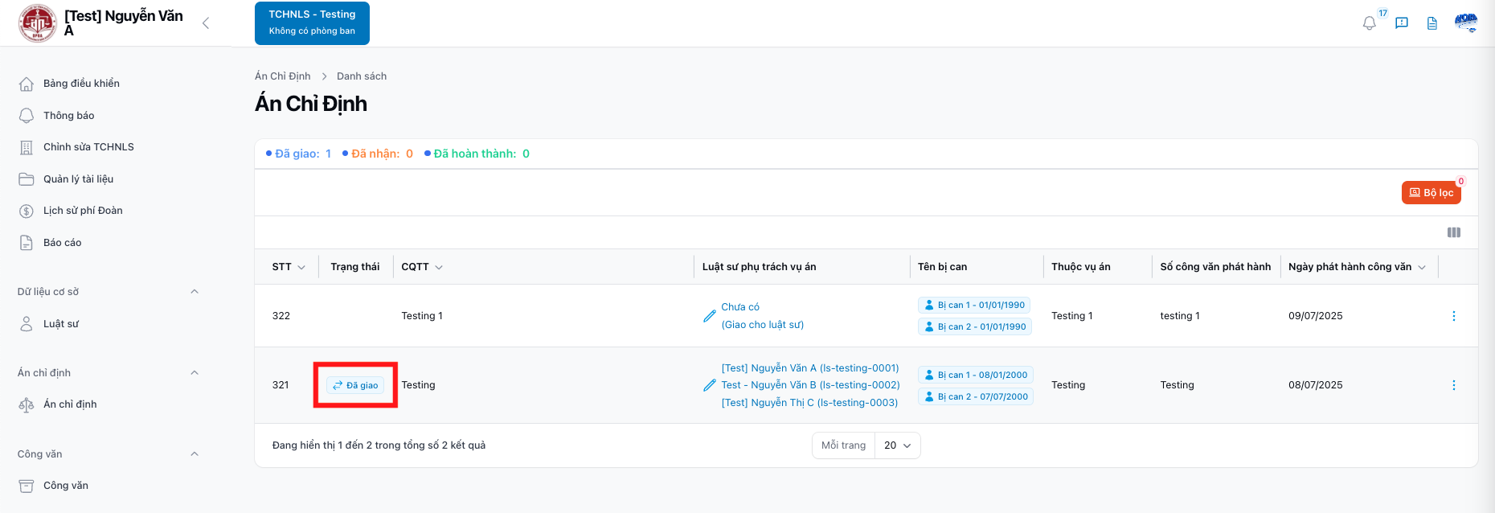Click the Bộ lọc filter button
The image size is (1495, 513).
1431,193
